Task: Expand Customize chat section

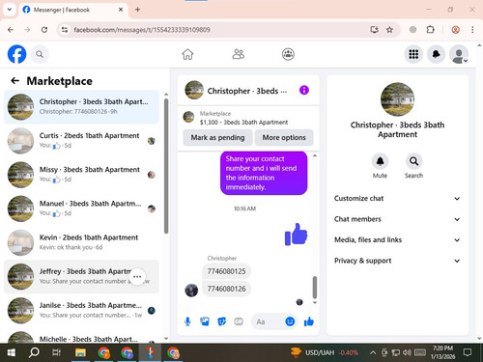Action: click(397, 198)
